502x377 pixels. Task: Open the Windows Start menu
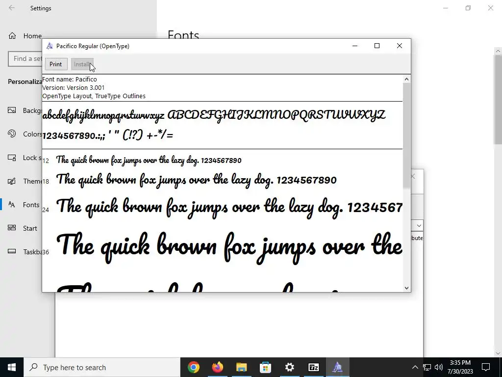pos(12,367)
